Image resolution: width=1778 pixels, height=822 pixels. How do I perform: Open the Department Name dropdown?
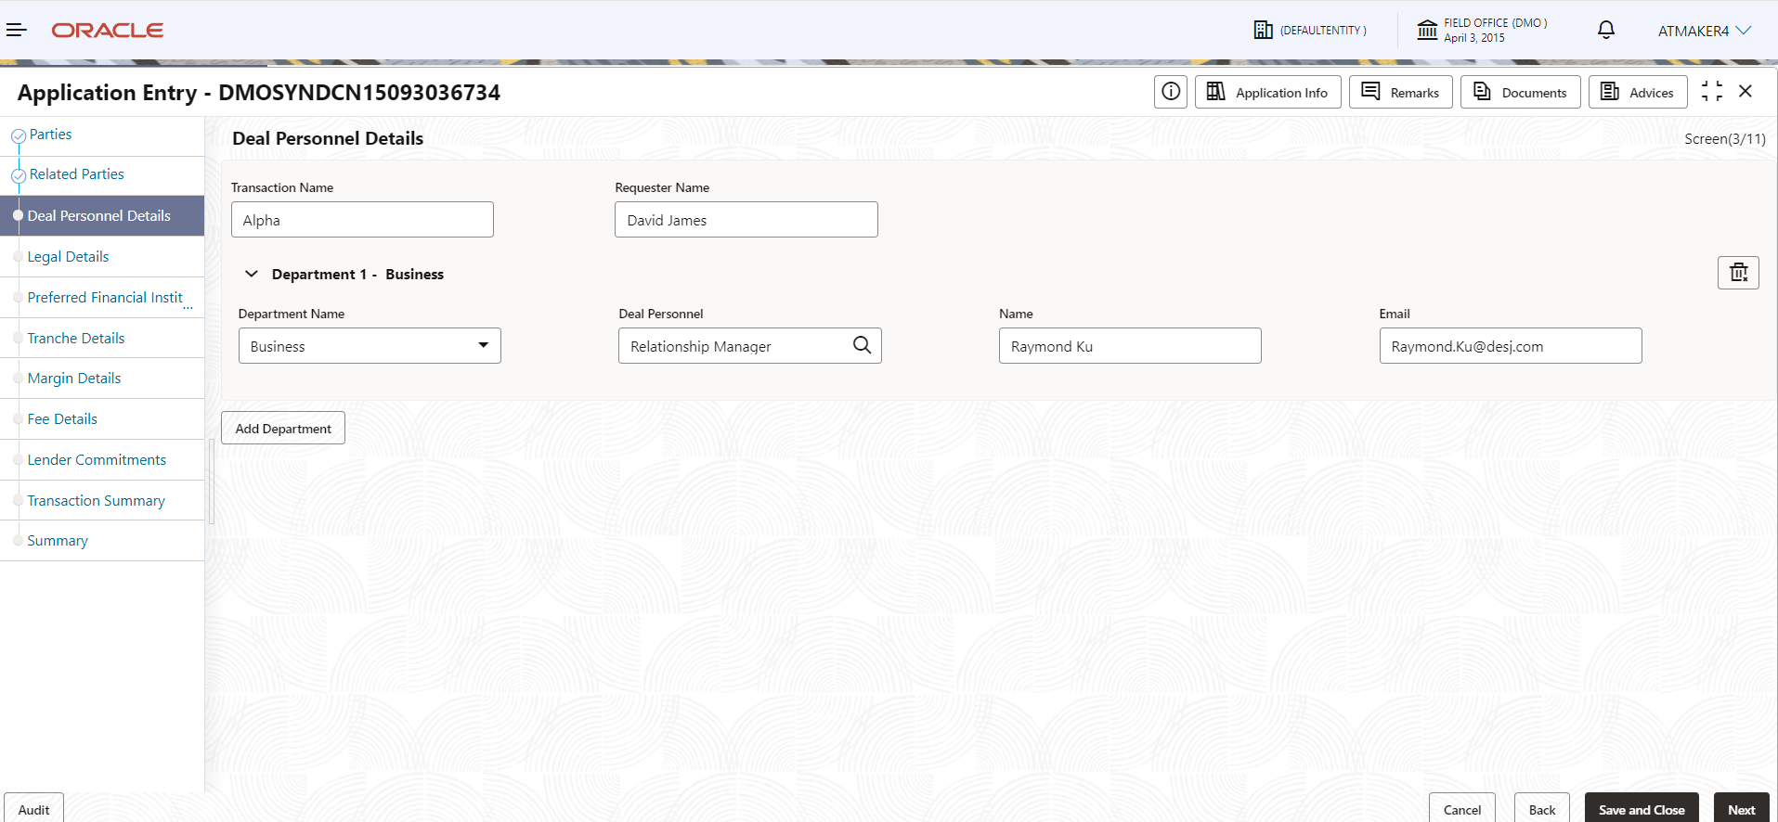[370, 346]
